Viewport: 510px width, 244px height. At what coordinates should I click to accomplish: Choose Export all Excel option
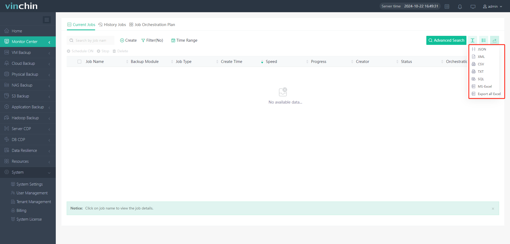pos(489,94)
